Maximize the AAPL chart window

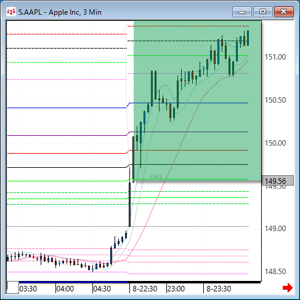click(x=263, y=12)
